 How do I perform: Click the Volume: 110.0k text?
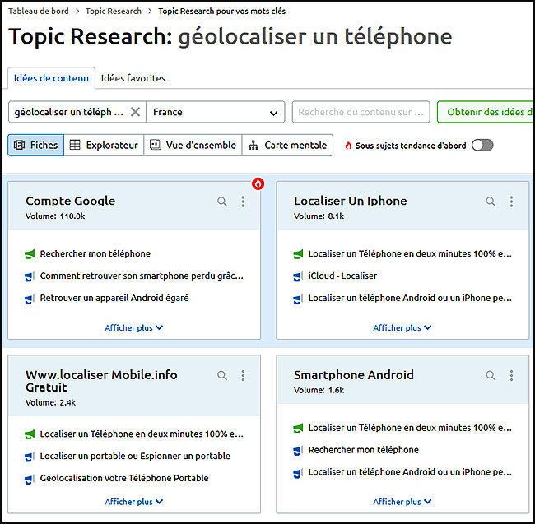[55, 216]
